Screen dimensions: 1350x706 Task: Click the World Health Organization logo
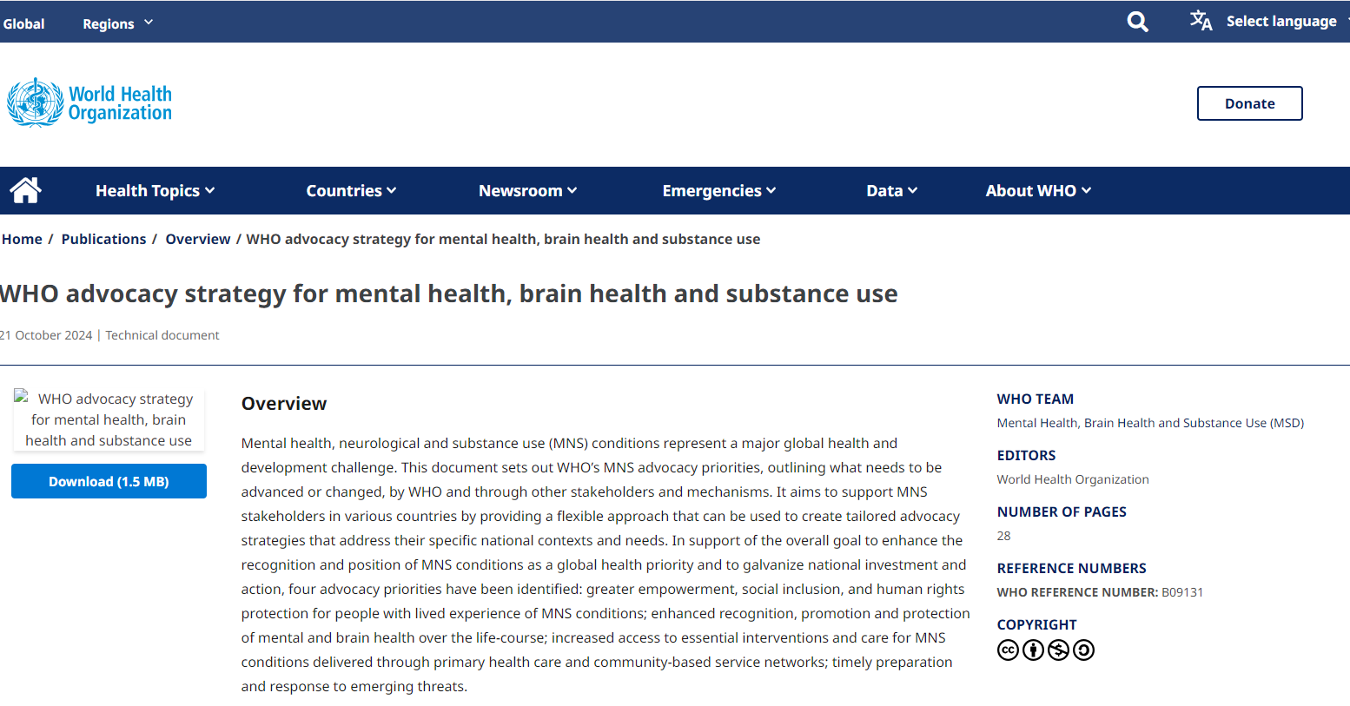click(x=89, y=103)
